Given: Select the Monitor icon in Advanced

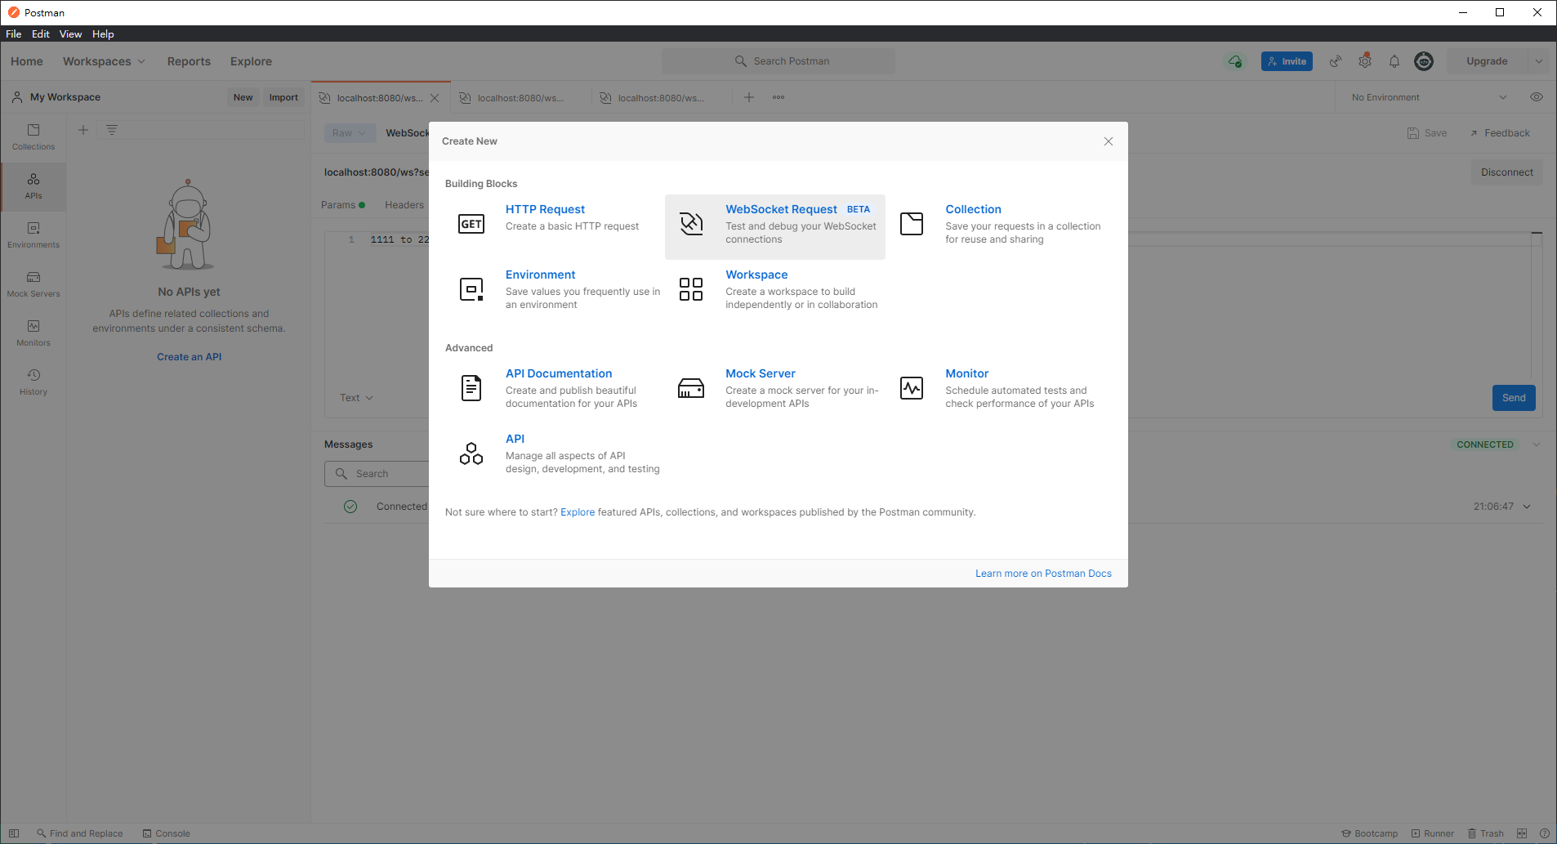Looking at the screenshot, I should (x=911, y=388).
